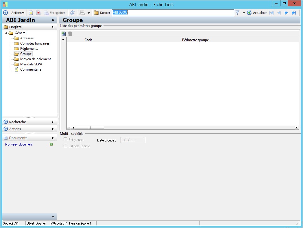The image size is (303, 228).
Task: Click the grey delete row icon
Action: pos(70,34)
